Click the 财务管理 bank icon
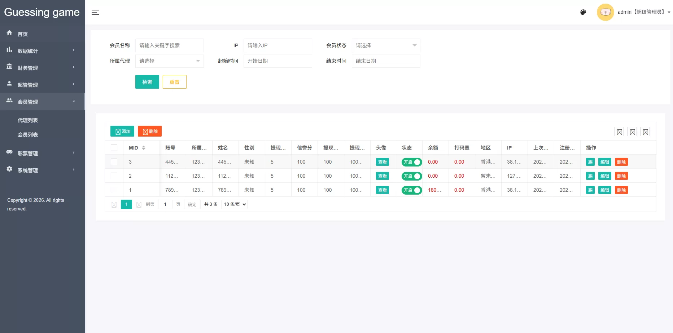The height and width of the screenshot is (333, 673). click(9, 67)
